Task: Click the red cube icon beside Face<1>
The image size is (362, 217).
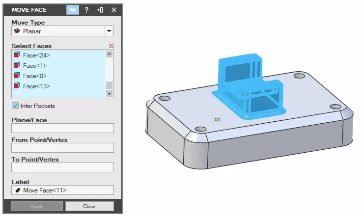Action: (17, 65)
